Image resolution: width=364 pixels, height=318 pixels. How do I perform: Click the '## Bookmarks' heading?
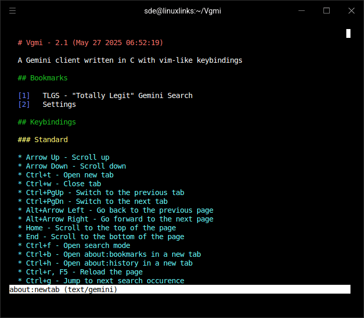tap(43, 78)
